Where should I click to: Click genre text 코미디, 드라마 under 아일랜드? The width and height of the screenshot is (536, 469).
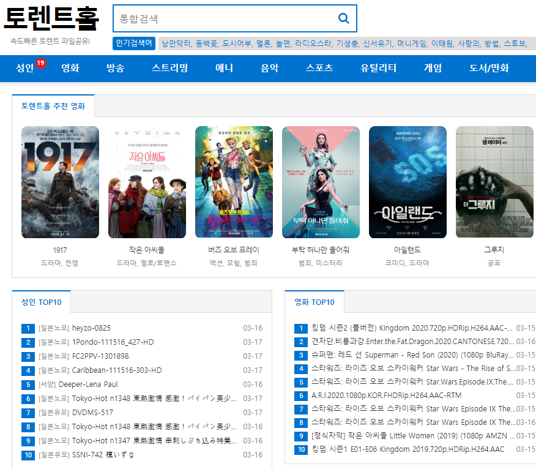pos(407,263)
